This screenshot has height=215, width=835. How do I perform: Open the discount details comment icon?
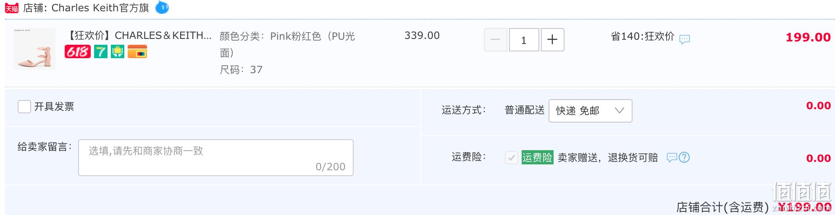click(x=685, y=39)
